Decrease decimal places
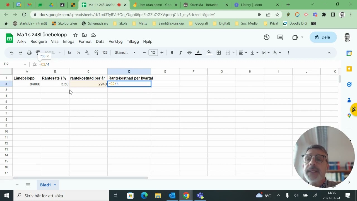357x201 pixels. 87,52
